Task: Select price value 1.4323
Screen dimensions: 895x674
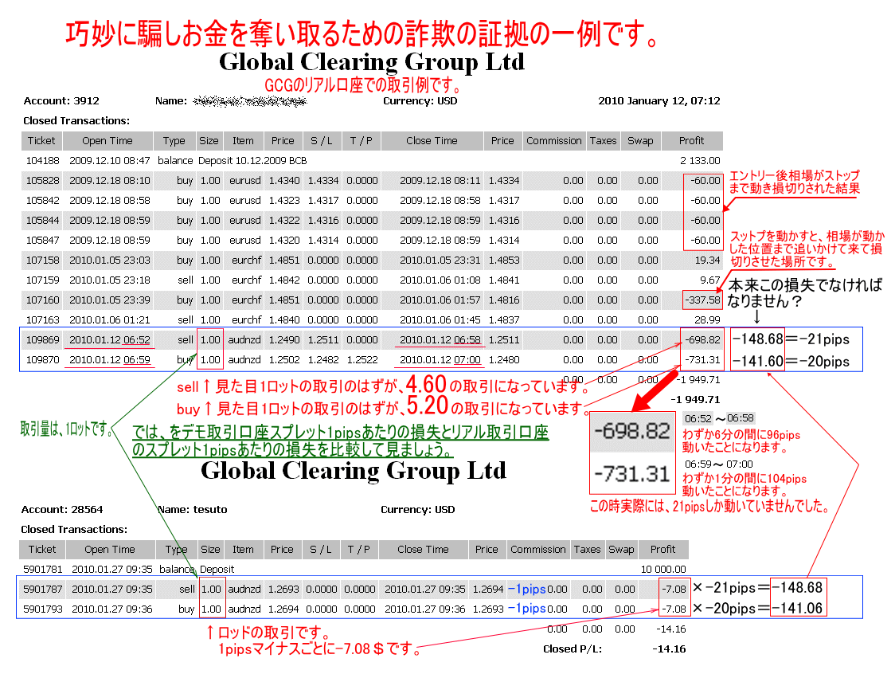Action: [x=284, y=201]
